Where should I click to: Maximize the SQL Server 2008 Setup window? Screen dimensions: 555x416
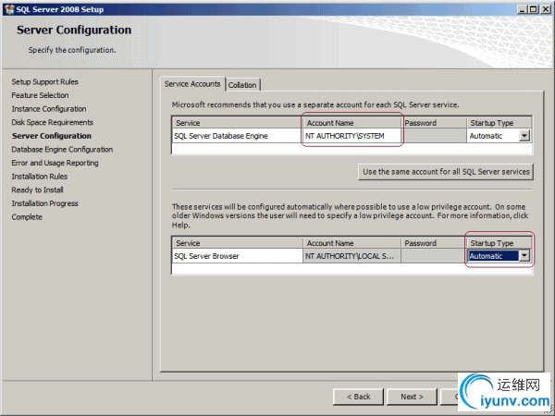[x=533, y=9]
